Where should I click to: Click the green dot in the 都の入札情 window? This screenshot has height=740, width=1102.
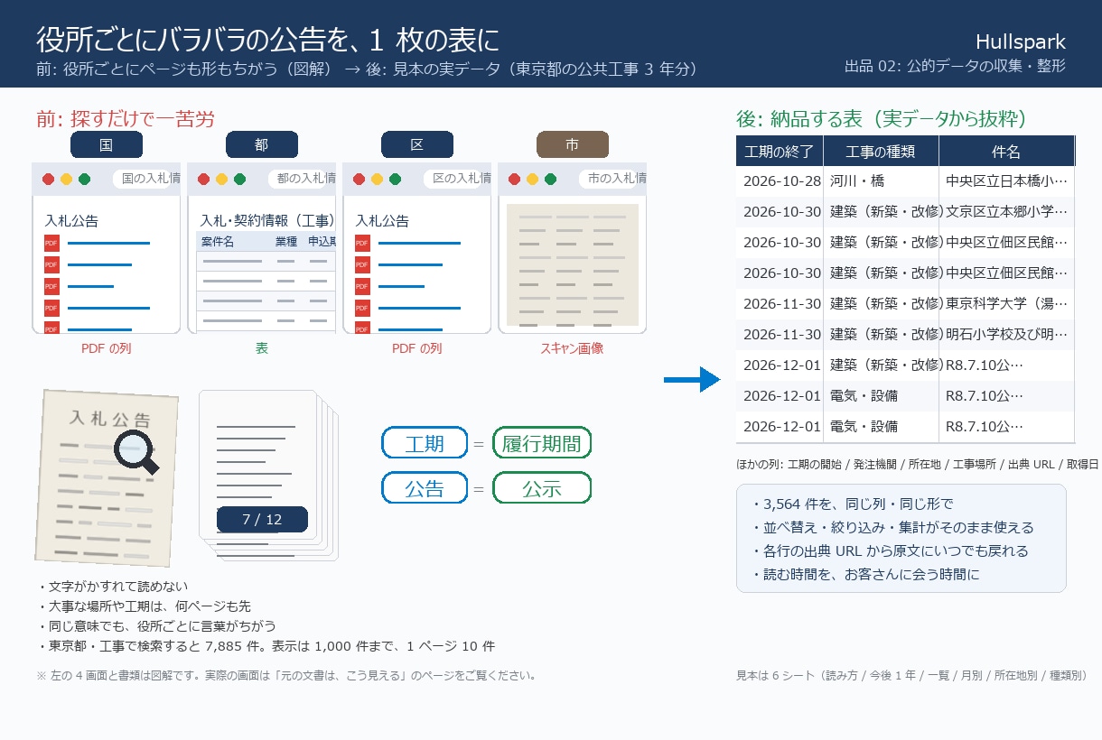[240, 180]
